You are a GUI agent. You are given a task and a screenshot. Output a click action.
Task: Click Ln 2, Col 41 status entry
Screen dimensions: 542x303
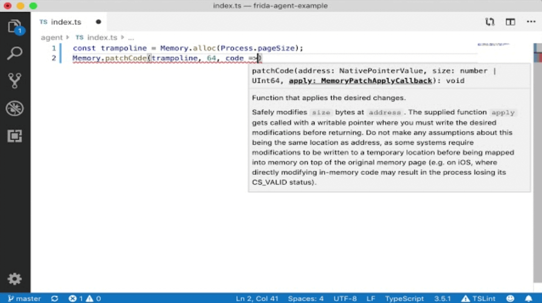257,298
